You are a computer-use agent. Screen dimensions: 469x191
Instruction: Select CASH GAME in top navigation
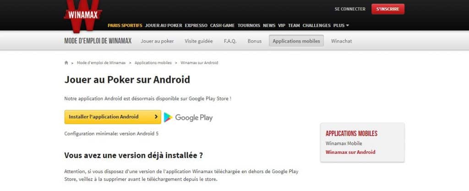[x=222, y=25]
